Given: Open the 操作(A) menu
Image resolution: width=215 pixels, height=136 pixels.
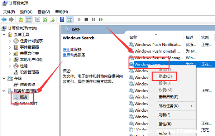Looking at the screenshot, I should point(26,12).
